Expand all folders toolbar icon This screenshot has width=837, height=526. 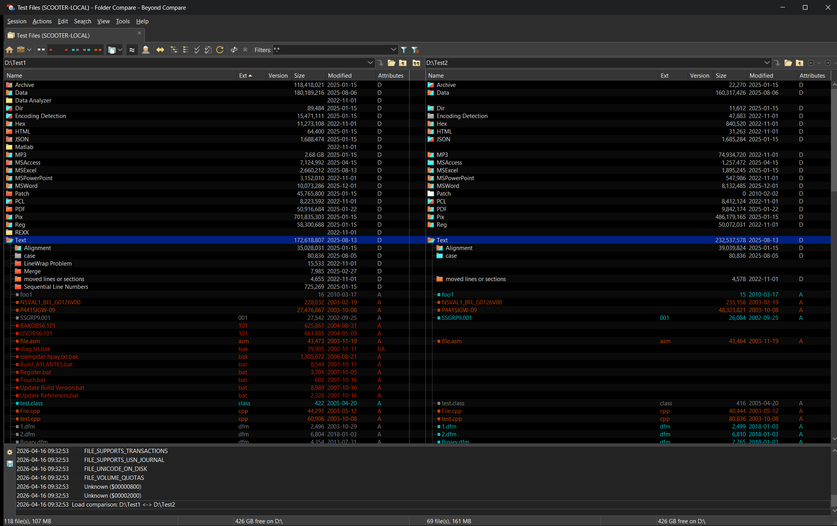coord(175,50)
